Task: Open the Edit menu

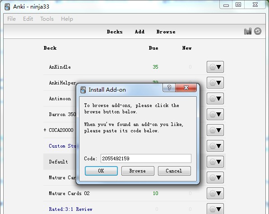Action: click(28, 19)
